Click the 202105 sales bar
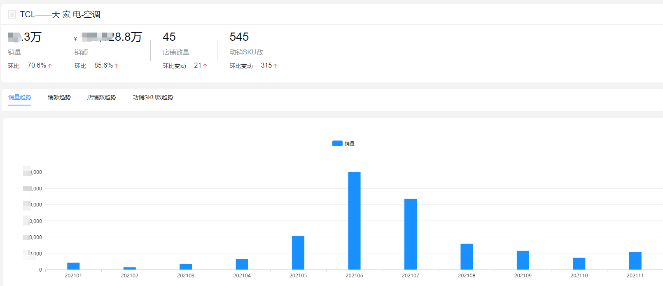The image size is (663, 286). click(298, 253)
